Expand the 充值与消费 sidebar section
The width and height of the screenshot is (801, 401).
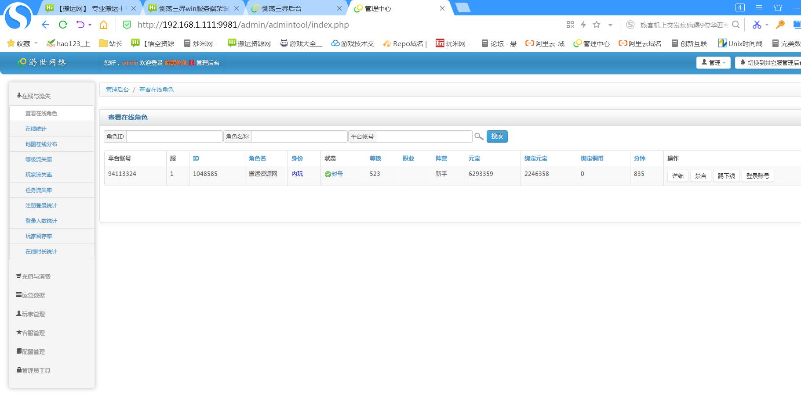[x=36, y=276]
